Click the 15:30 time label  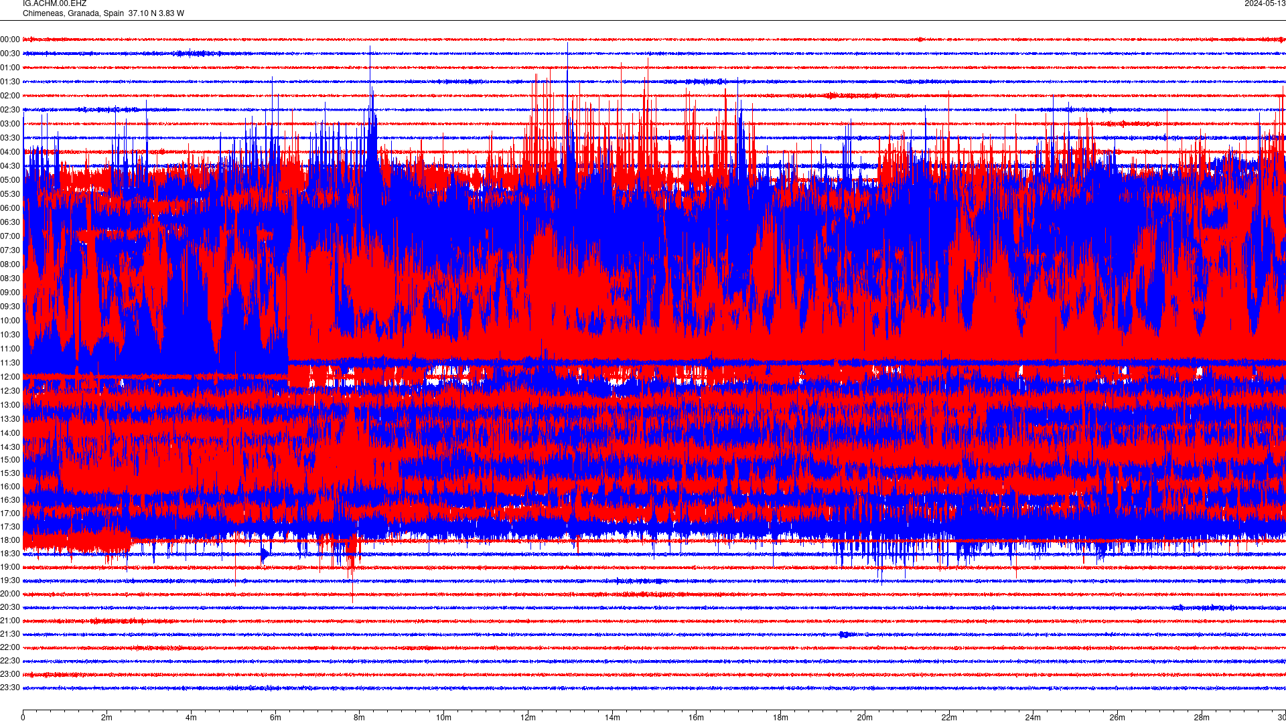click(x=10, y=473)
